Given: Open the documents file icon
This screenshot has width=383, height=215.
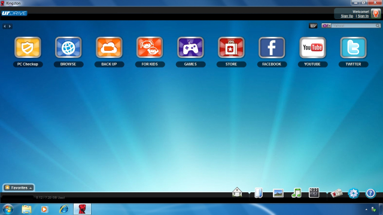Looking at the screenshot, I should point(259,192).
